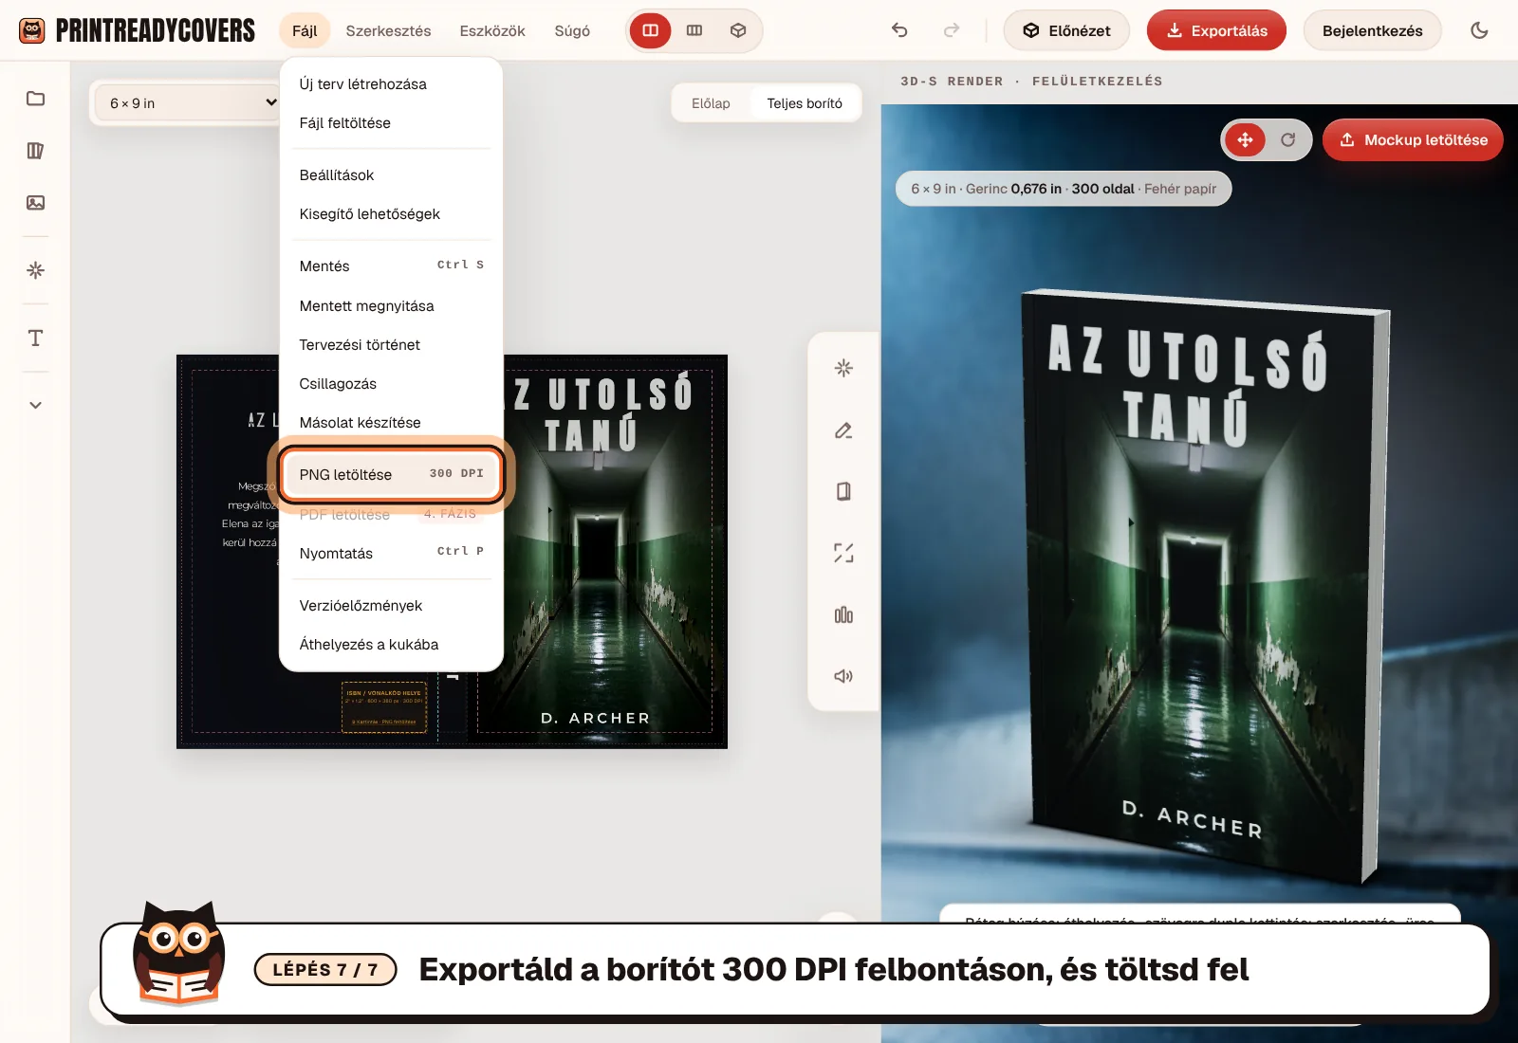Open the Súgó menu
This screenshot has width=1518, height=1043.
pyautogui.click(x=572, y=30)
